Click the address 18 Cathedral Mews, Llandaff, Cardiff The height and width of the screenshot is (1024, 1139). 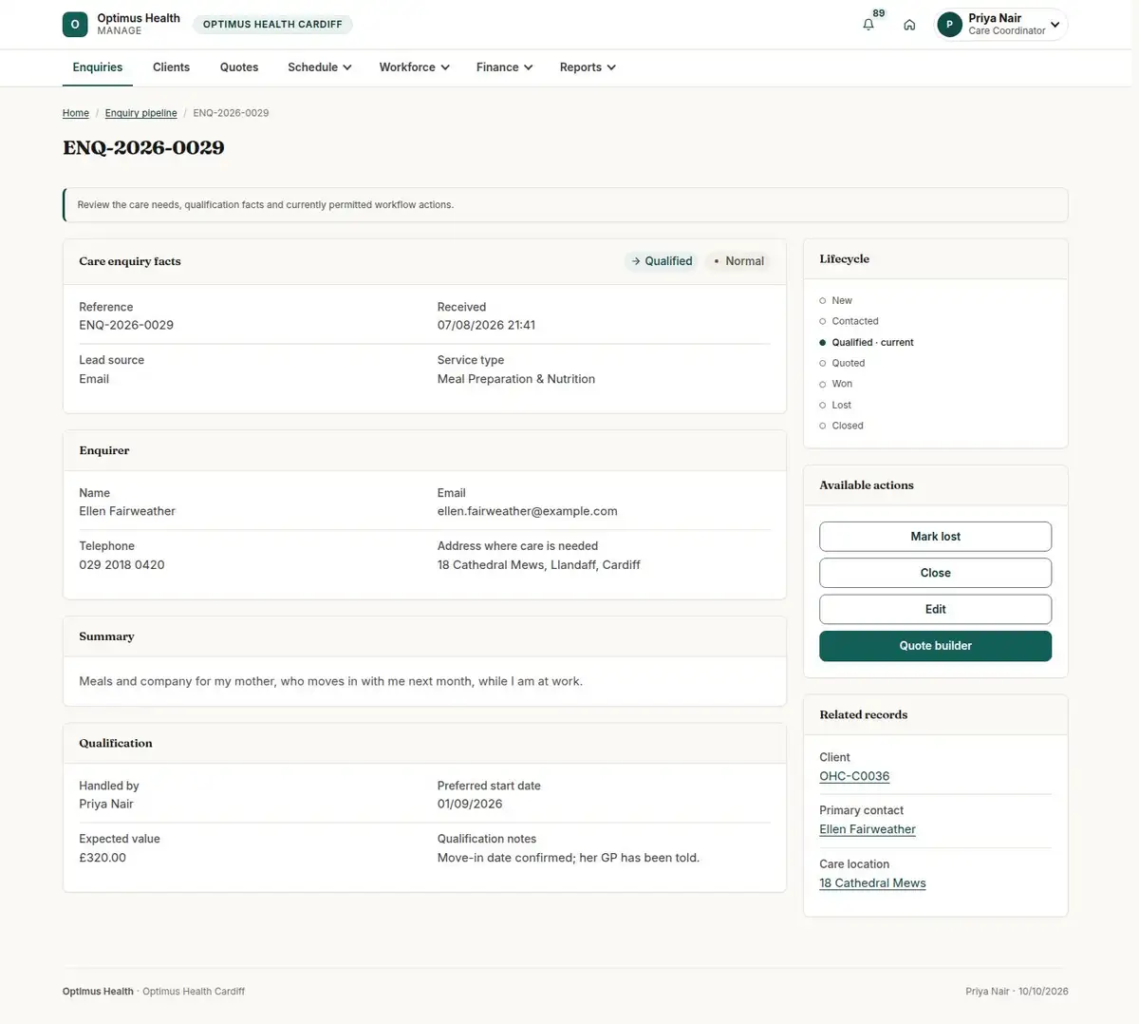(539, 564)
